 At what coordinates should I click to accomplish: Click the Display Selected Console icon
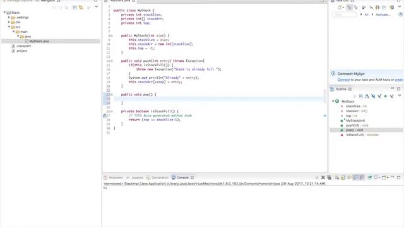click(376, 178)
